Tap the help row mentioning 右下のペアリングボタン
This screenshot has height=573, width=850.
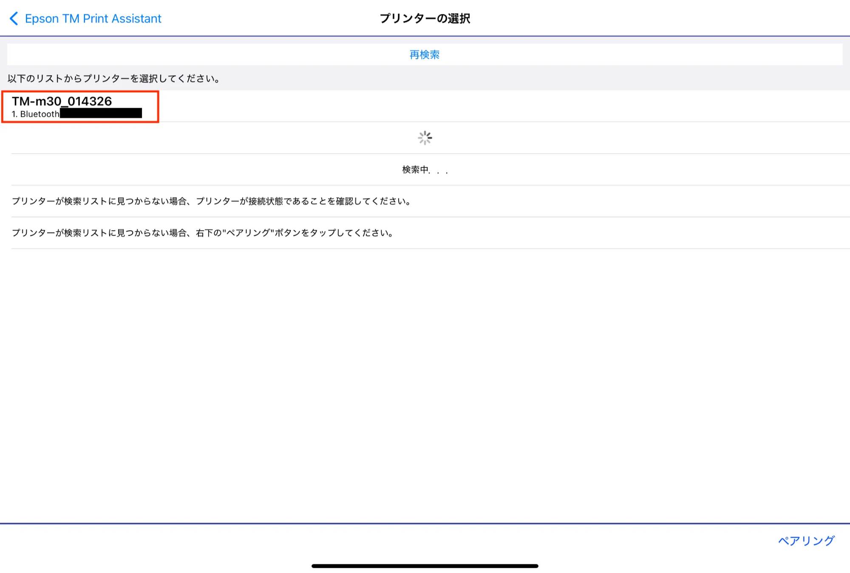[203, 233]
